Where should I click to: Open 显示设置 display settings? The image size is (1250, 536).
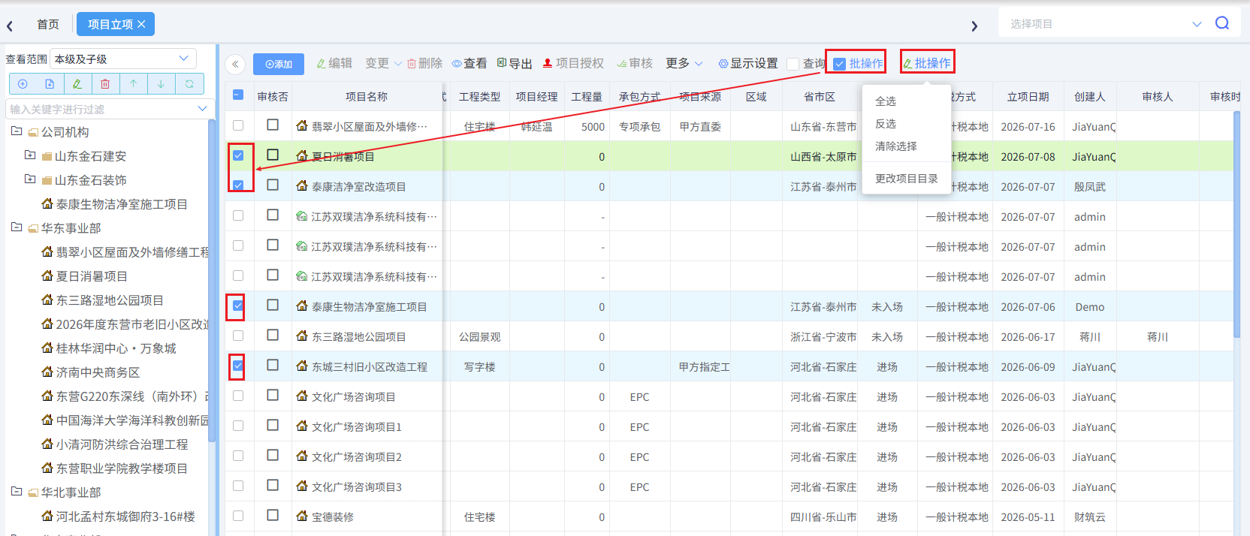[748, 64]
